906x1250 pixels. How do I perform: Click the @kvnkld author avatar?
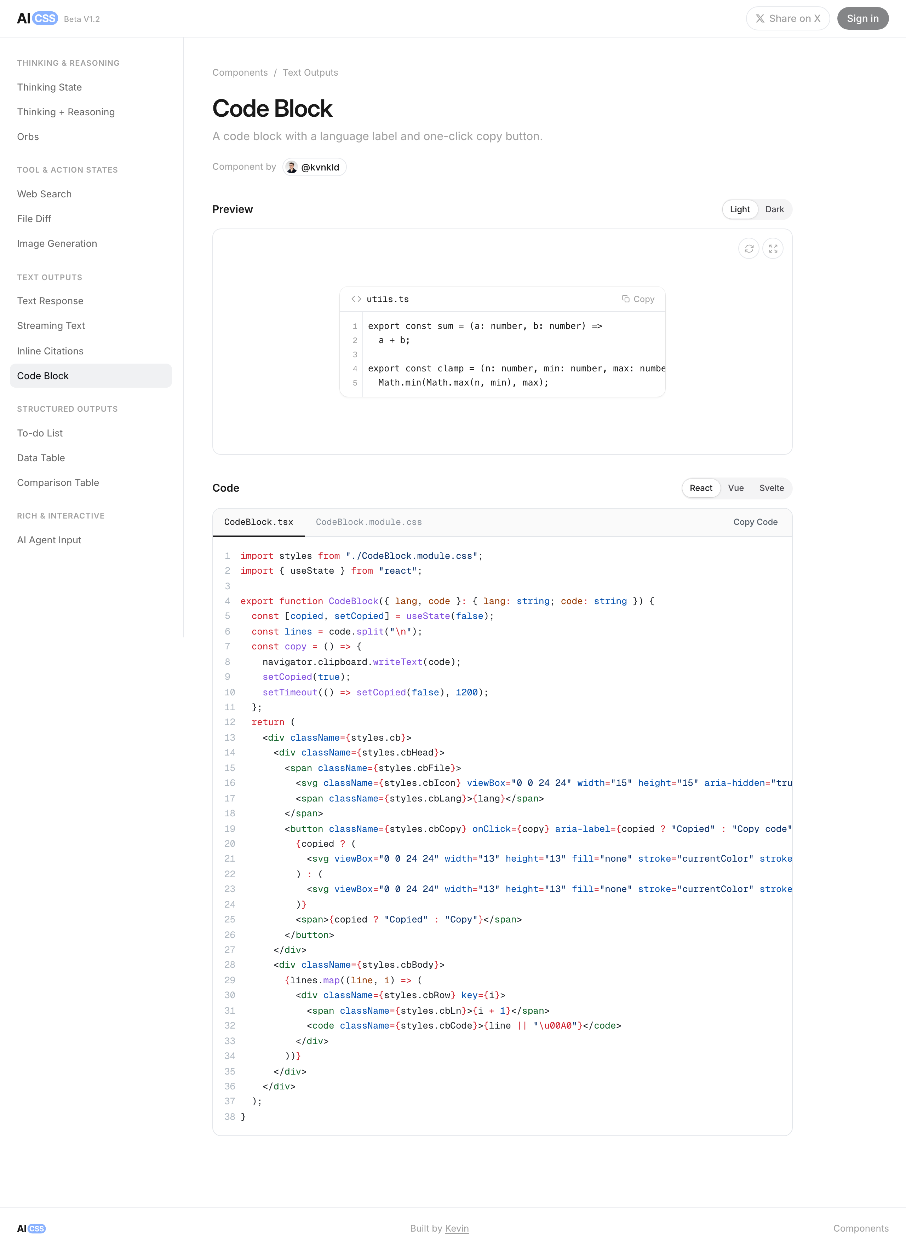(x=292, y=167)
